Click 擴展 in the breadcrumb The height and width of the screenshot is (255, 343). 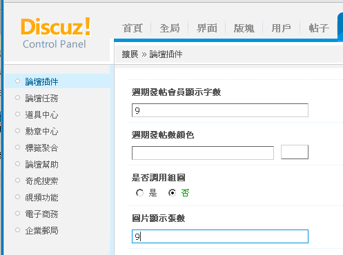coord(130,54)
